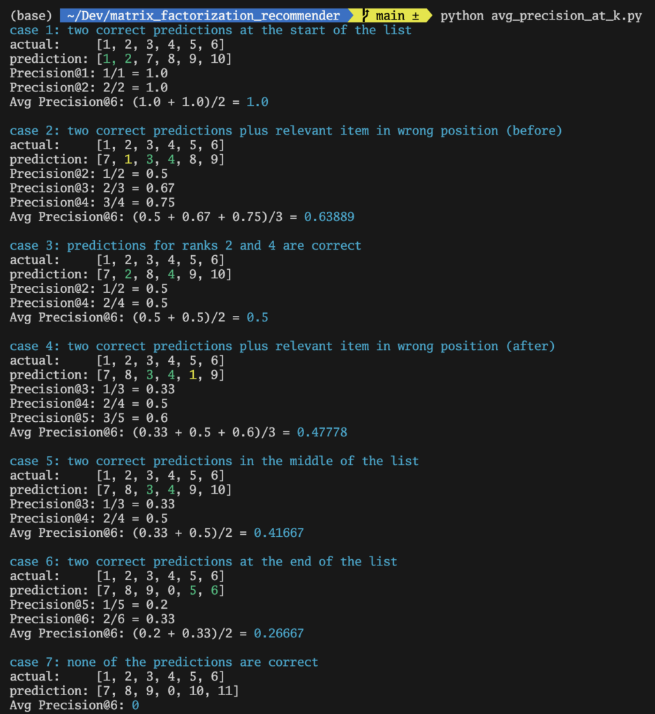Click the git branch icon in the prompt

click(365, 15)
